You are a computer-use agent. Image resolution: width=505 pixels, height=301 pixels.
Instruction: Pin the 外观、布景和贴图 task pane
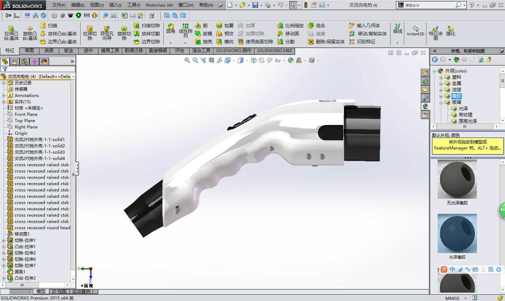(501, 51)
